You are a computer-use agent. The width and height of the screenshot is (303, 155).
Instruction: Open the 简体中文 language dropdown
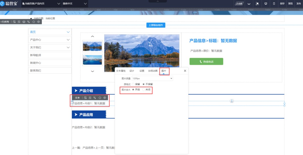tap(75, 4)
